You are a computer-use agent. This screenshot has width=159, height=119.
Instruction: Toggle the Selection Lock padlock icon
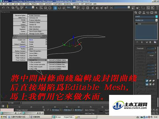[44, 110]
